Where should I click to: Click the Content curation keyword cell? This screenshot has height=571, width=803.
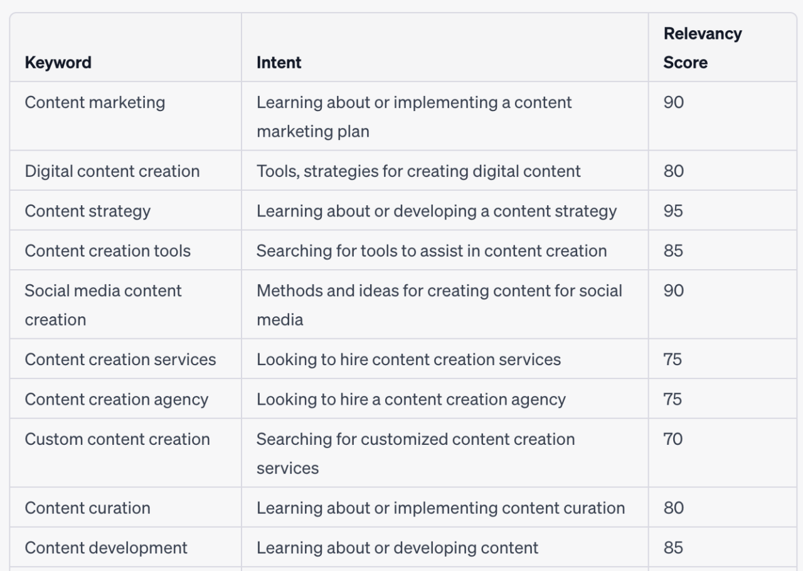click(88, 508)
